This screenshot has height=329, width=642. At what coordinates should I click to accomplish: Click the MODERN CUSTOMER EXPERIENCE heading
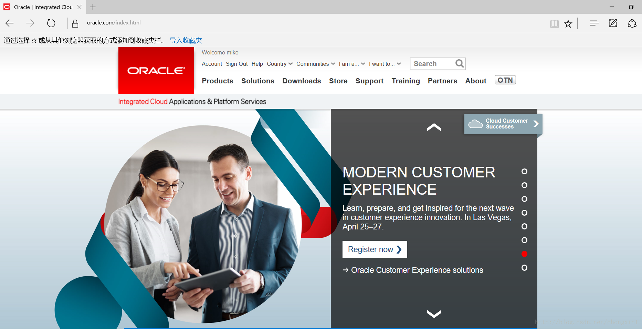coord(419,181)
